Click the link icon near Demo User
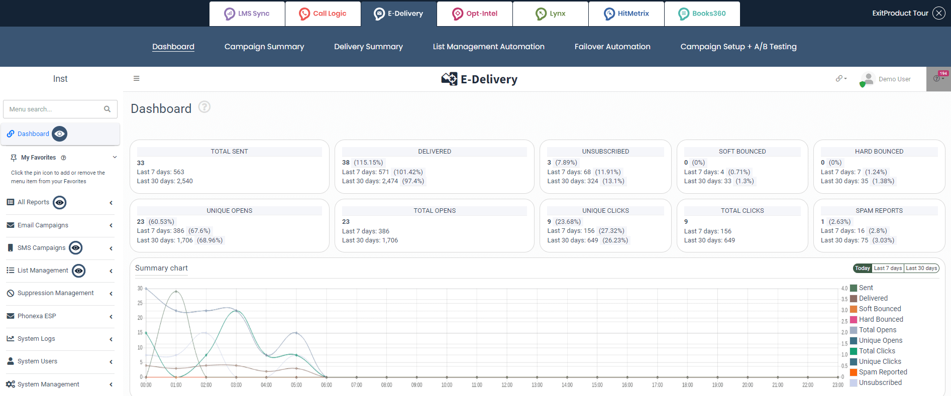The image size is (951, 396). coord(840,79)
